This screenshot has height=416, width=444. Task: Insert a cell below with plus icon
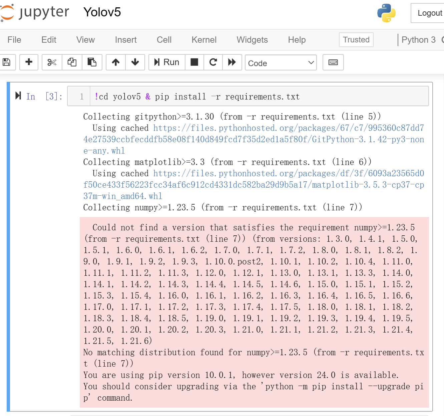tap(29, 62)
